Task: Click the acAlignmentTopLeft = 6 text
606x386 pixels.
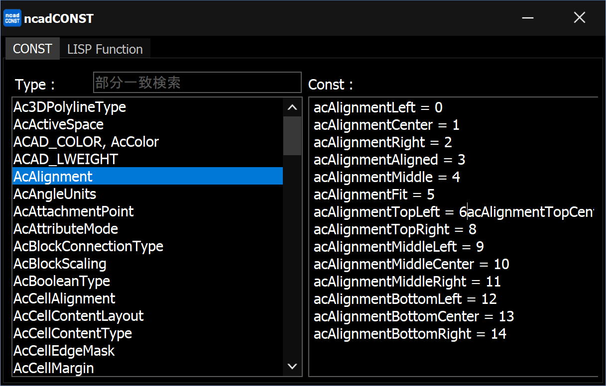Action: (x=390, y=212)
